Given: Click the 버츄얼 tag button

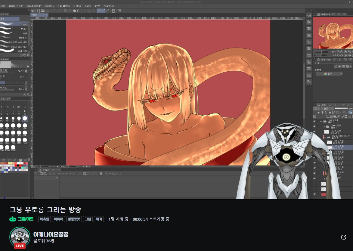Looking at the screenshot, I should click(45, 219).
